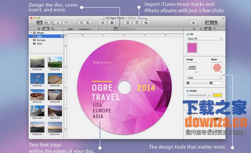Click the OGRE TRAVEL text on disc
Viewport: 251px width, 153px height.
click(106, 93)
